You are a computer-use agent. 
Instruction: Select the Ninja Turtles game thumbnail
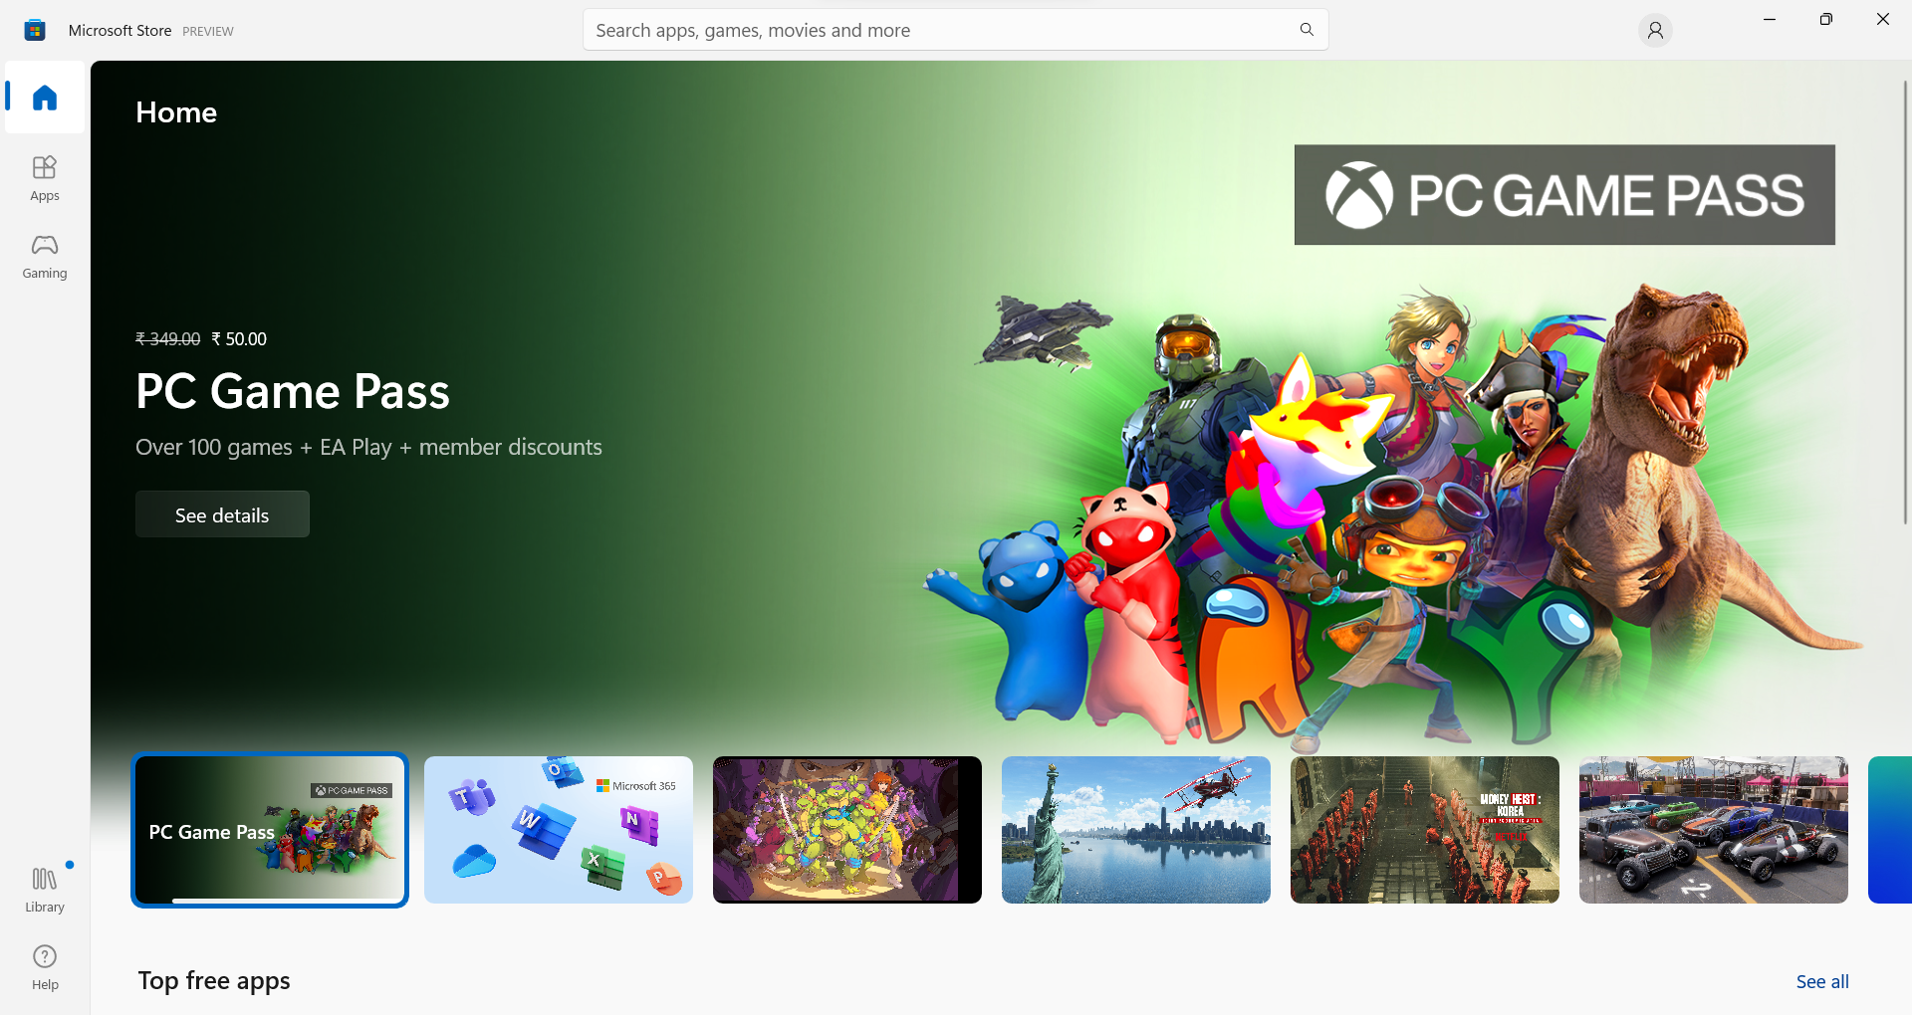pos(847,830)
